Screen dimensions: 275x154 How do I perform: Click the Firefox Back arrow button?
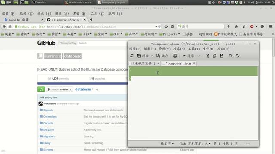tap(4, 27)
